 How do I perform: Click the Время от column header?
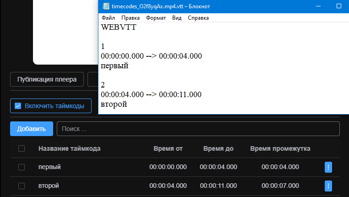pyautogui.click(x=168, y=148)
